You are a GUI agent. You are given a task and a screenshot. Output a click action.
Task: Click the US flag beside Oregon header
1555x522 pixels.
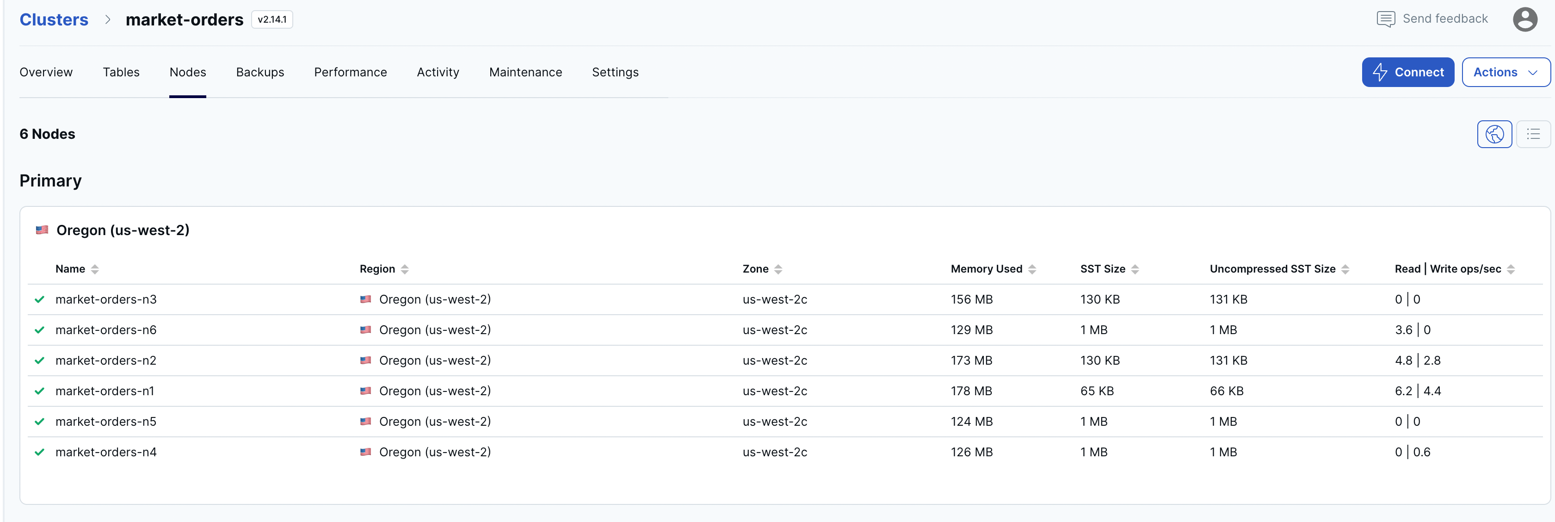pos(42,230)
